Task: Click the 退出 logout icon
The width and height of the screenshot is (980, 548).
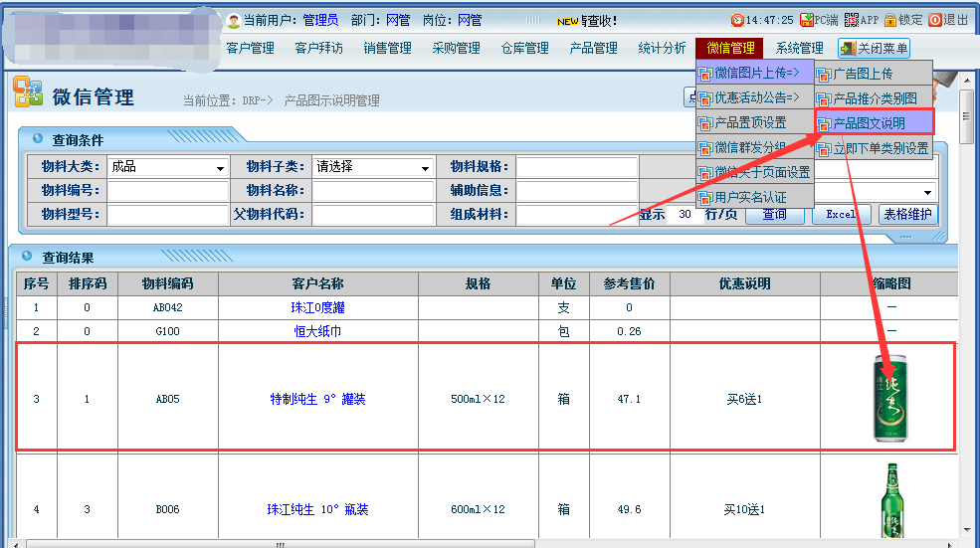Action: click(x=934, y=20)
